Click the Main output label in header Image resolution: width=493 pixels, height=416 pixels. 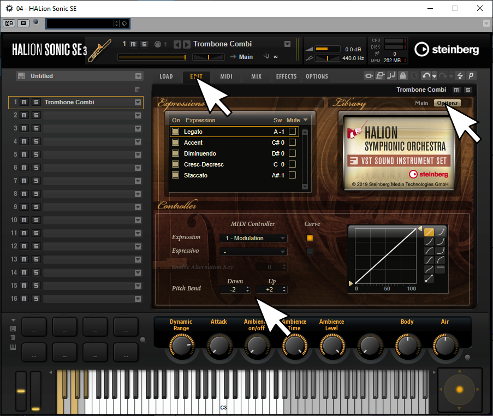click(x=246, y=57)
